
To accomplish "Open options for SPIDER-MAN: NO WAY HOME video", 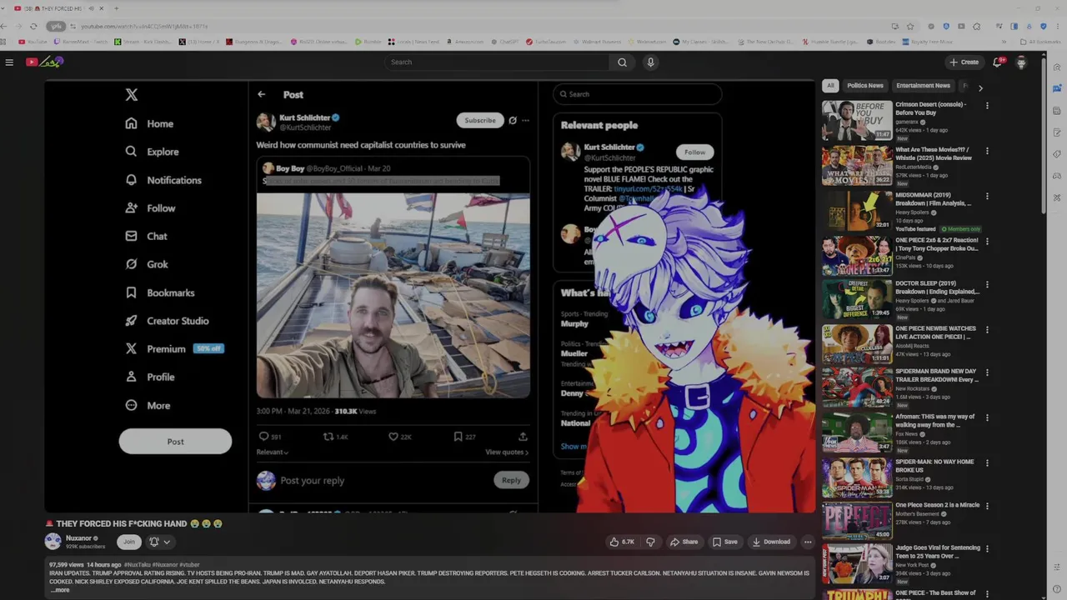I will pos(987,462).
